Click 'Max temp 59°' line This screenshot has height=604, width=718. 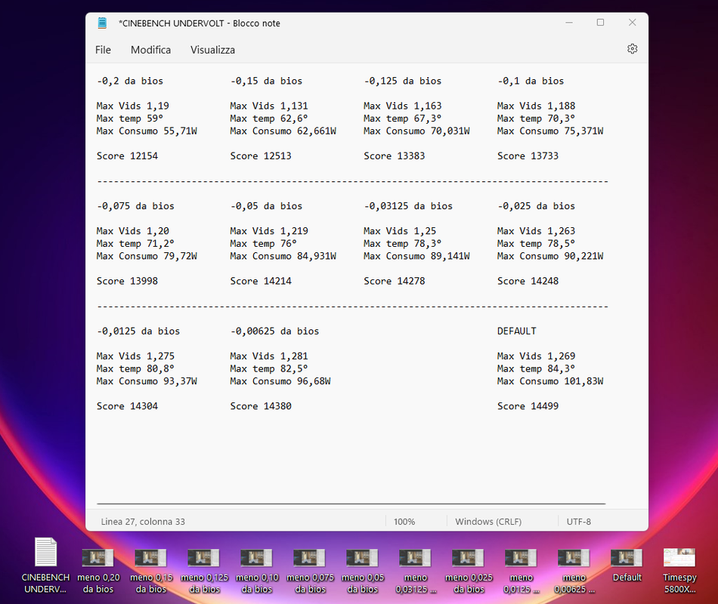pyautogui.click(x=130, y=119)
